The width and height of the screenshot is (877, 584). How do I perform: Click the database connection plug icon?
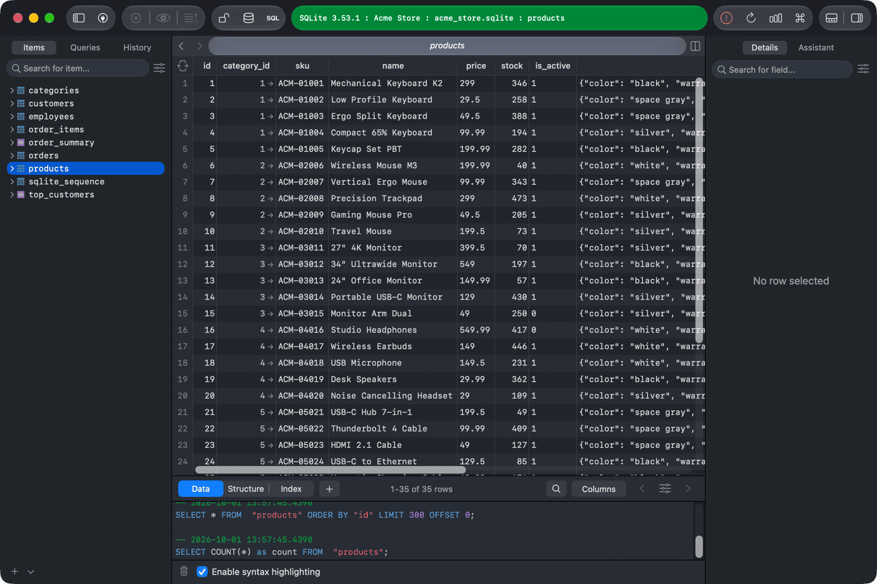pyautogui.click(x=102, y=18)
